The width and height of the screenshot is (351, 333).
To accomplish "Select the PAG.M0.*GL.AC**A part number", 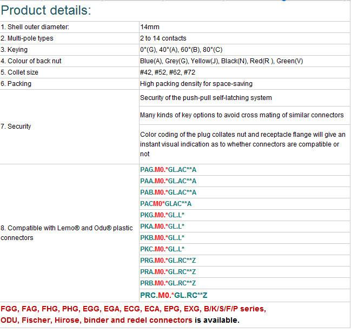I will (x=168, y=170).
